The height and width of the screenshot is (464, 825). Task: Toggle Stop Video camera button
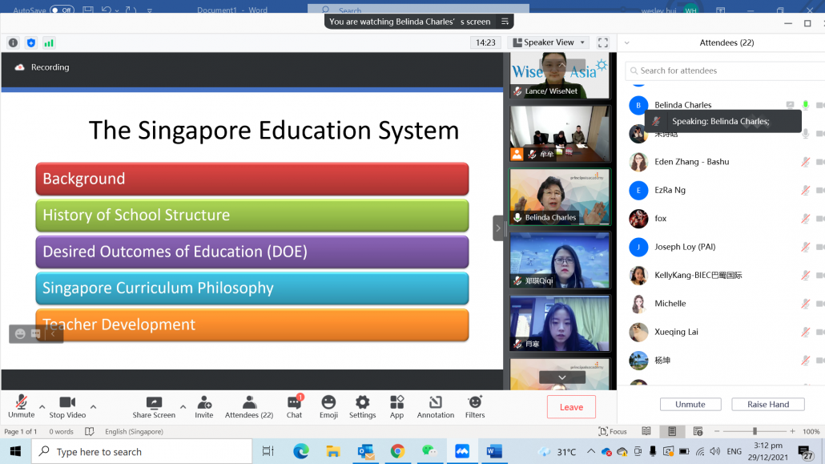coord(67,403)
